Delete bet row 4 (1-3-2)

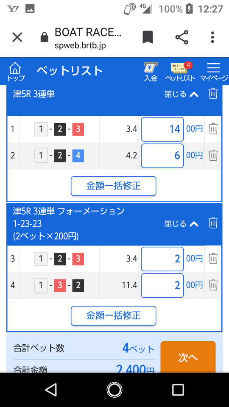[x=213, y=285]
